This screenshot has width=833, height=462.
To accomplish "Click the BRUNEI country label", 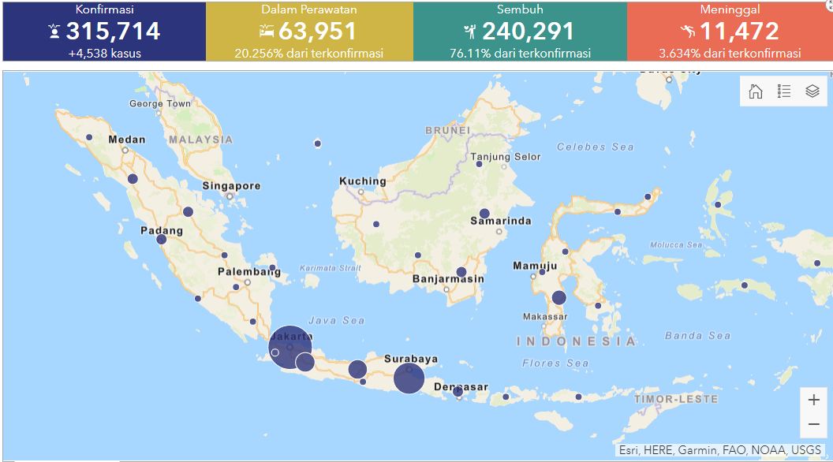I will pos(448,130).
